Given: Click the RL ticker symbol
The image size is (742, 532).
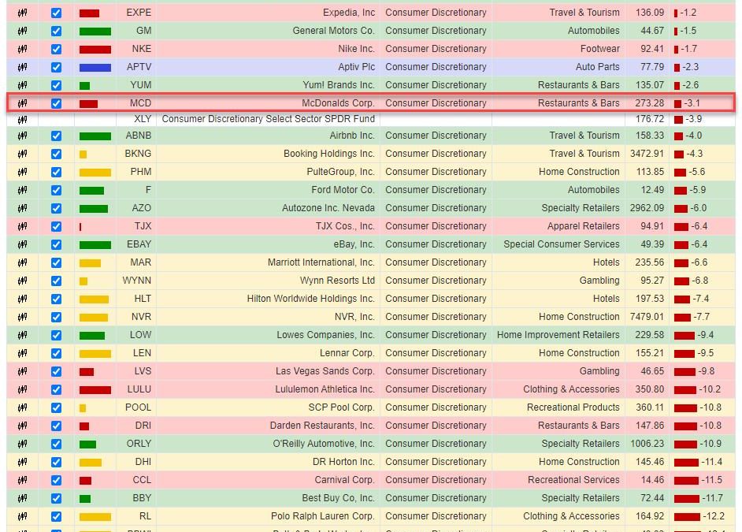Looking at the screenshot, I should click(x=145, y=516).
